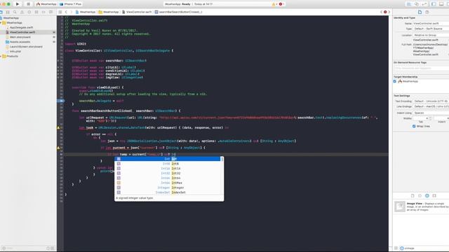Go forward in editor history
This screenshot has width=449, height=252.
72,12
